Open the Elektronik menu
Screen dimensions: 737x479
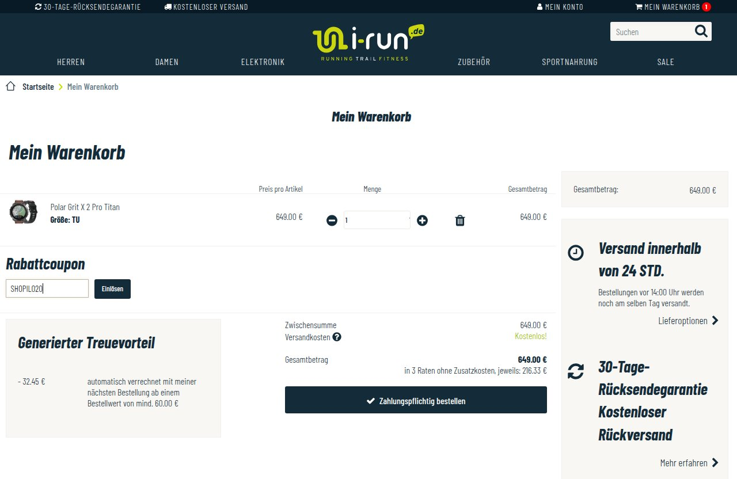point(263,62)
